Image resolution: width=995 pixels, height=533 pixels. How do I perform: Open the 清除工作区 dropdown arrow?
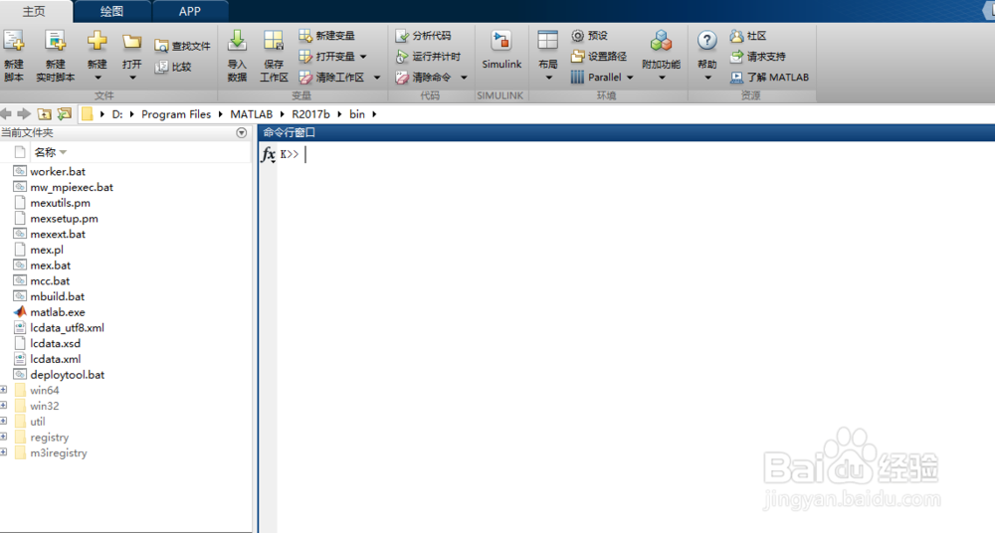pos(376,78)
